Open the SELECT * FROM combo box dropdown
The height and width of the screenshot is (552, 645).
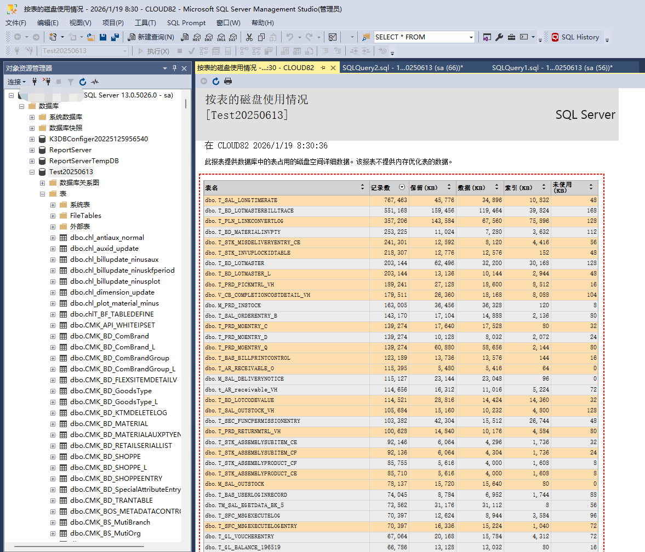[x=471, y=37]
